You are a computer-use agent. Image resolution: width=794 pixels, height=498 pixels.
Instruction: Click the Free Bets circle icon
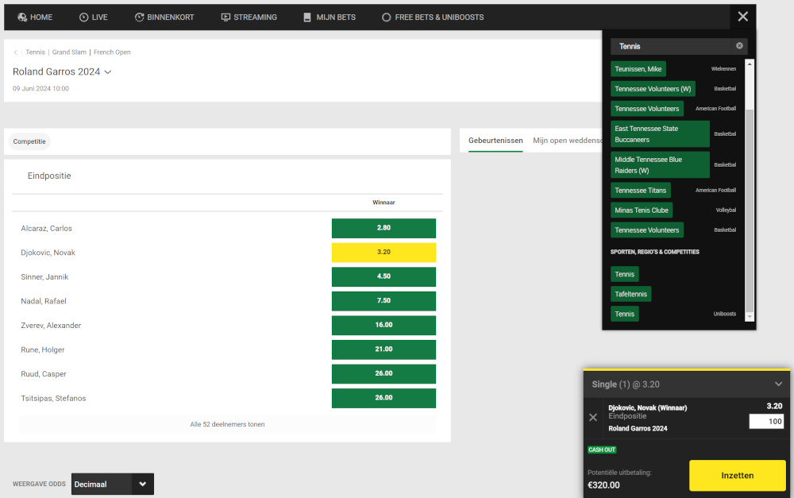[x=387, y=17]
